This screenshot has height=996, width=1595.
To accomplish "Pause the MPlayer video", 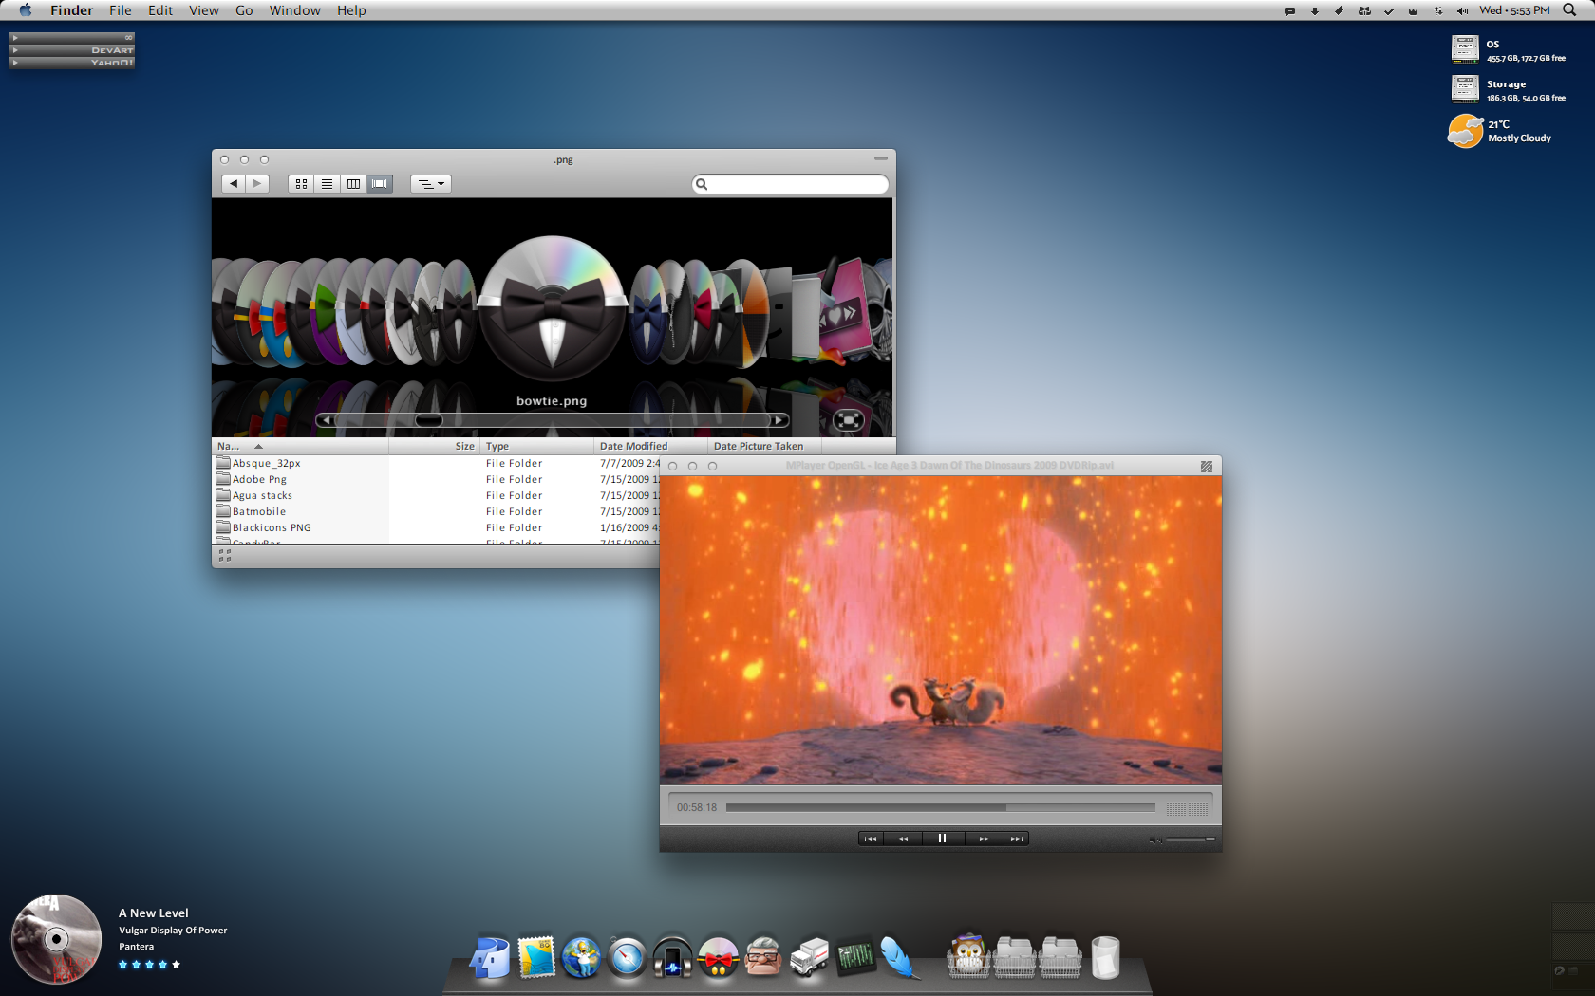I will click(942, 839).
